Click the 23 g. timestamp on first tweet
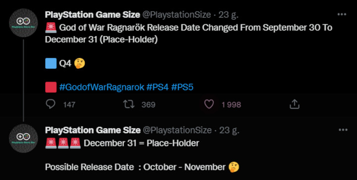The width and height of the screenshot is (357, 180). (x=229, y=15)
